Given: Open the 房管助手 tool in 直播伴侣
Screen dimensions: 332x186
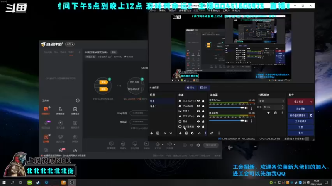Looking at the screenshot, I should click(x=60, y=111).
